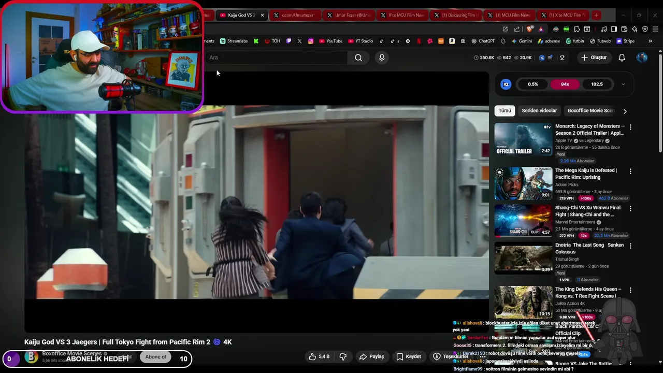This screenshot has height=373, width=663.
Task: Click the Brave Shields lion icon
Action: pos(530,29)
